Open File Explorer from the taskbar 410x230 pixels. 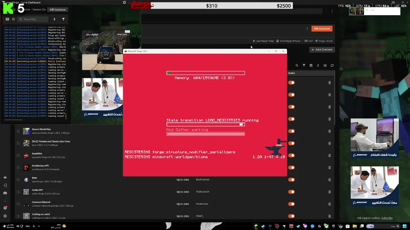(x=355, y=226)
